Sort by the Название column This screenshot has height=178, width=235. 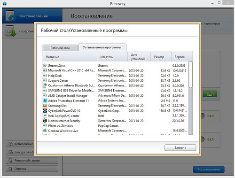pyautogui.click(x=70, y=57)
